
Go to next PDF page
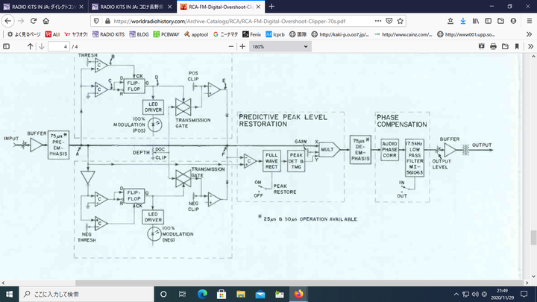[x=43, y=46]
